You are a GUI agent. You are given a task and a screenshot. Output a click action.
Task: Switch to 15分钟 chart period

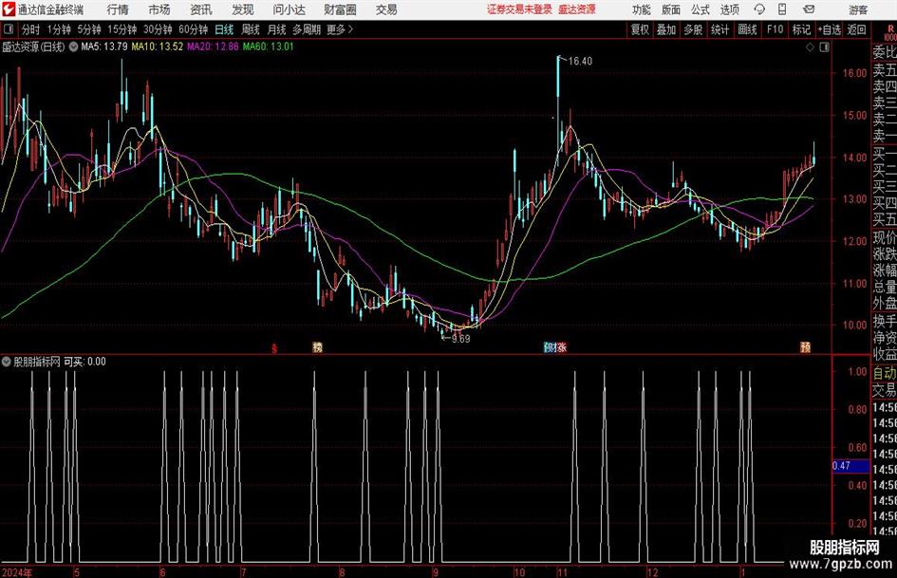[x=121, y=29]
